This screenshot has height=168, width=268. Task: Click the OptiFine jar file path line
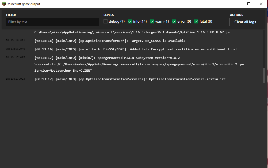133,32
